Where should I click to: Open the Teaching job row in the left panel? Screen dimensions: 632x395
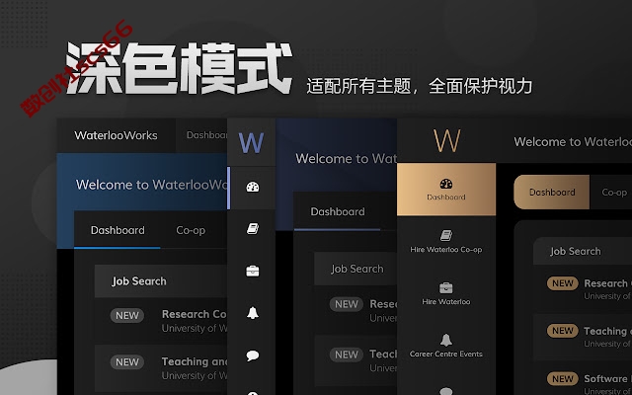(161, 368)
